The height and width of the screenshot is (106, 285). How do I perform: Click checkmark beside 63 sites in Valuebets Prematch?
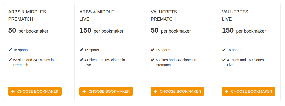(153, 60)
